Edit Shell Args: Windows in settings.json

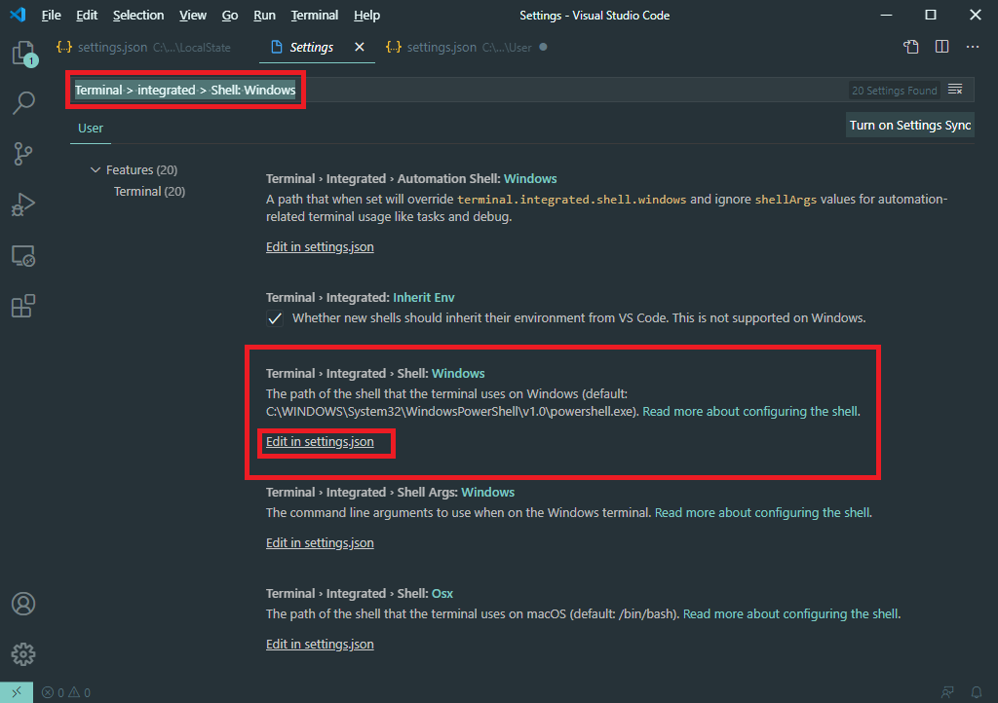click(x=320, y=542)
